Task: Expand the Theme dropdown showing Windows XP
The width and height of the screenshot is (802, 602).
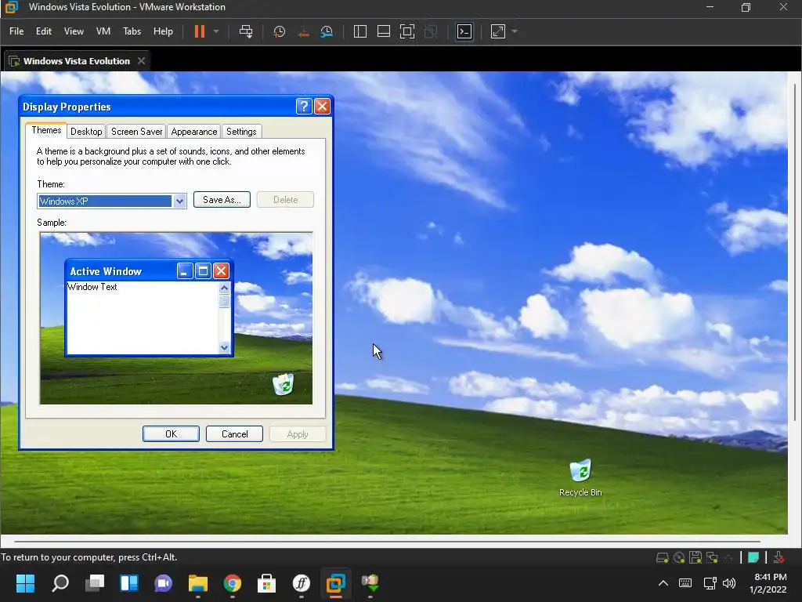Action: (x=179, y=201)
